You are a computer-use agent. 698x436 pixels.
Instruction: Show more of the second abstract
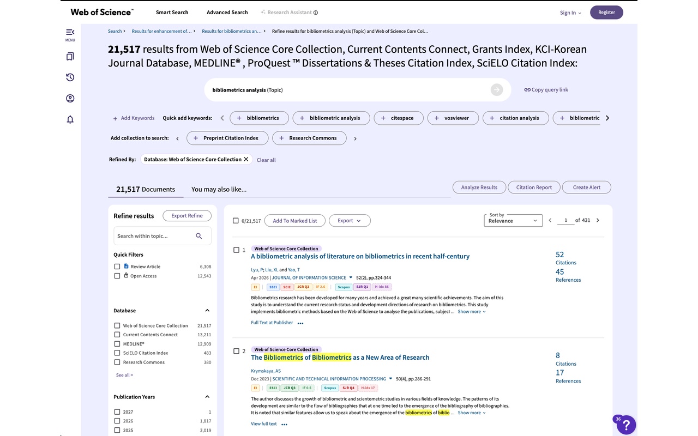click(x=472, y=413)
